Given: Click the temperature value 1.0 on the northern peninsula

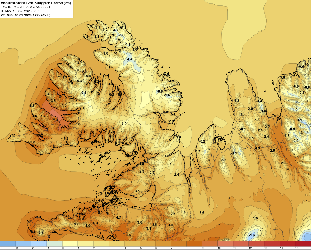Looking at the screenshot, I should tap(106, 53).
